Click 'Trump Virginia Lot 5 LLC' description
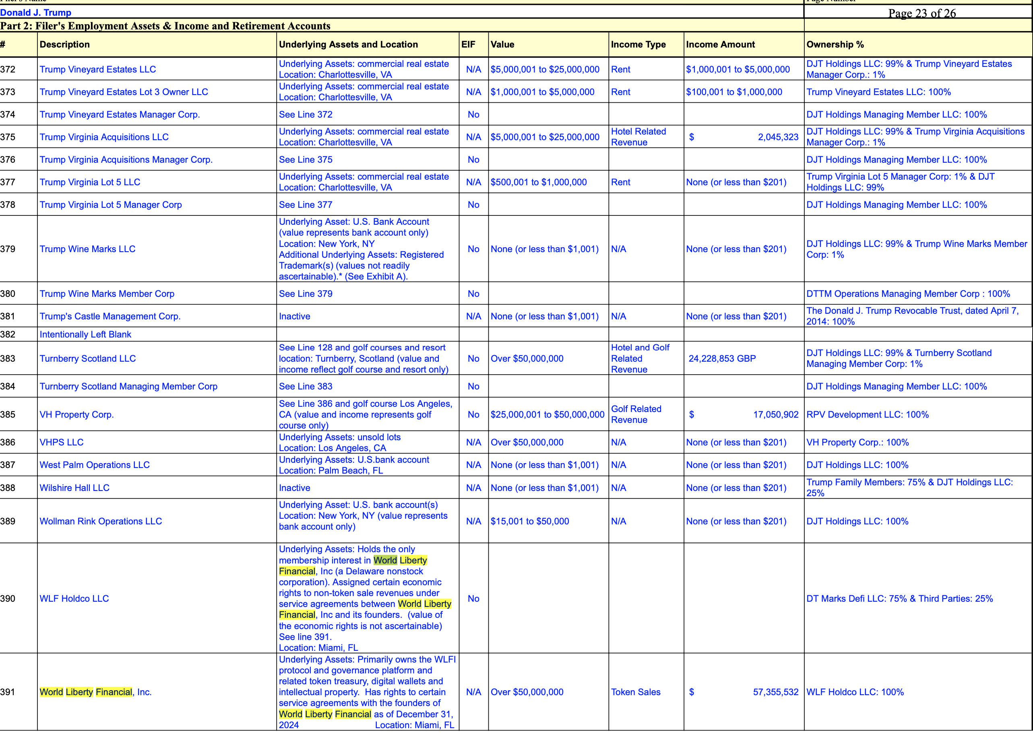This screenshot has width=1033, height=733. click(x=90, y=182)
